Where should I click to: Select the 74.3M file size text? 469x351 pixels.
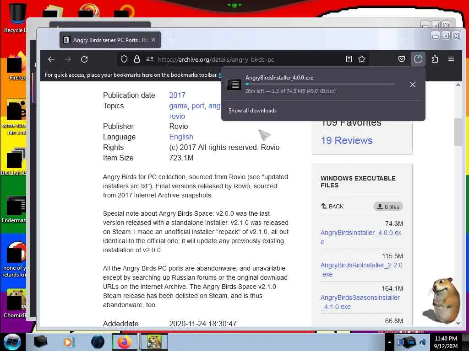[x=394, y=223]
